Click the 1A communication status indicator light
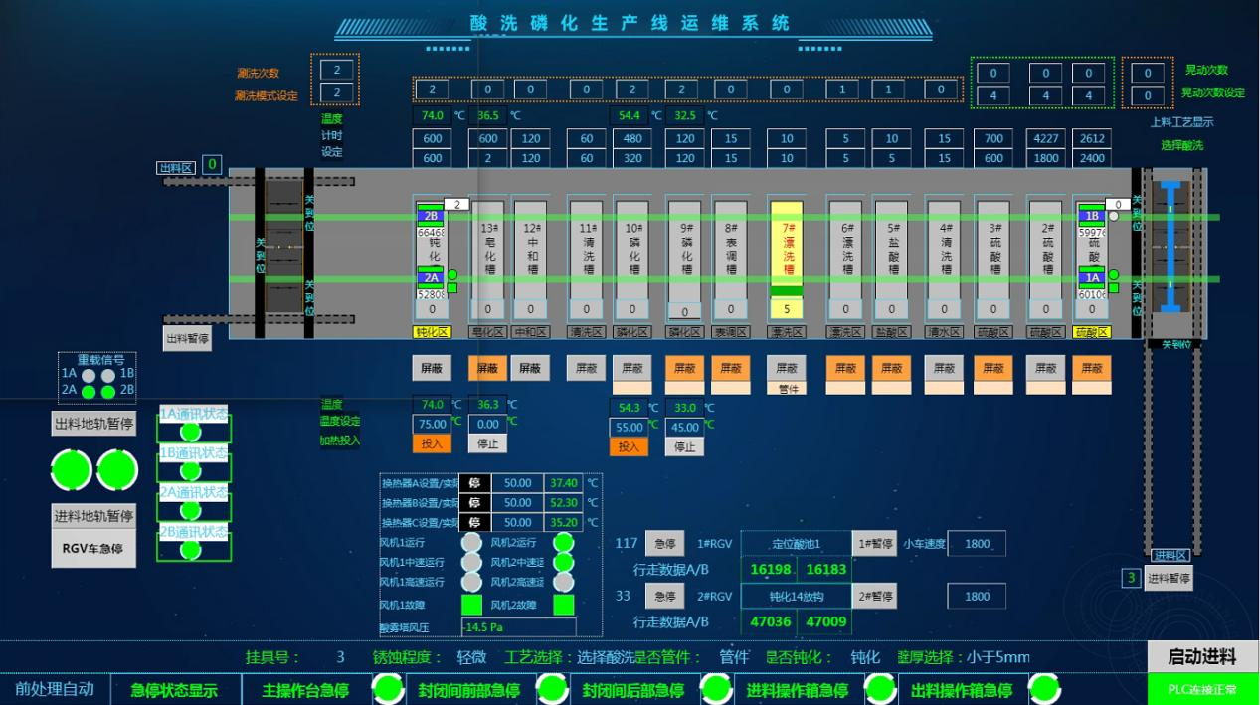This screenshot has height=705, width=1260. coord(190,432)
